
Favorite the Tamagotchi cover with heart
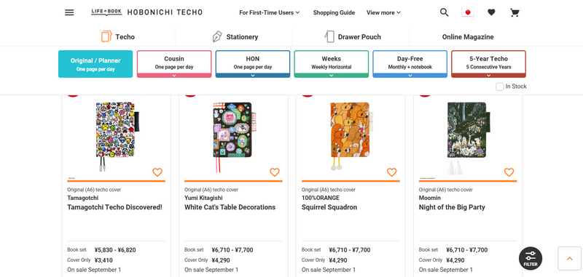pyautogui.click(x=157, y=172)
